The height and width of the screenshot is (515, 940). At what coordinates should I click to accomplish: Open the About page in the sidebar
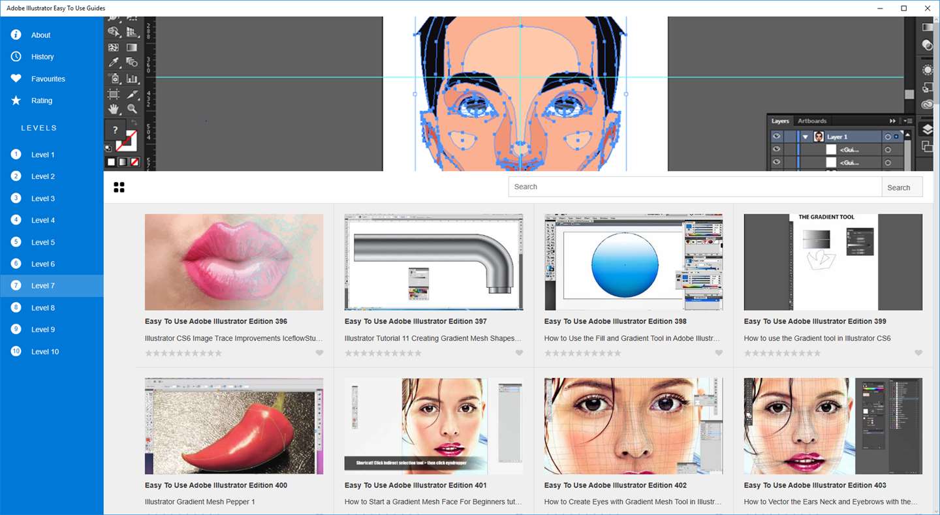click(x=52, y=35)
